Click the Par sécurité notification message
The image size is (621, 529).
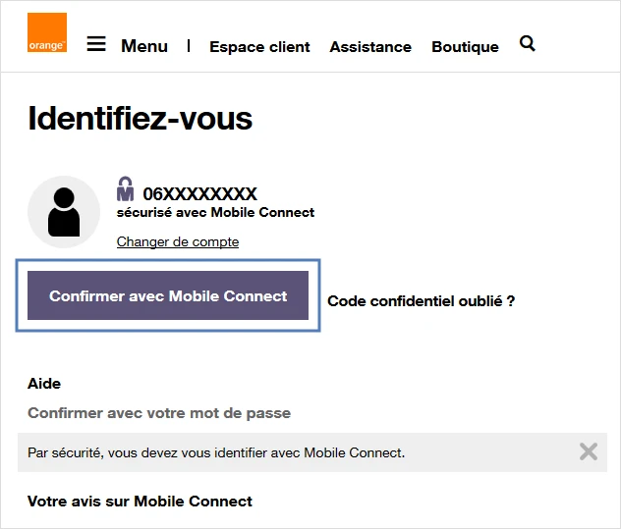(216, 452)
